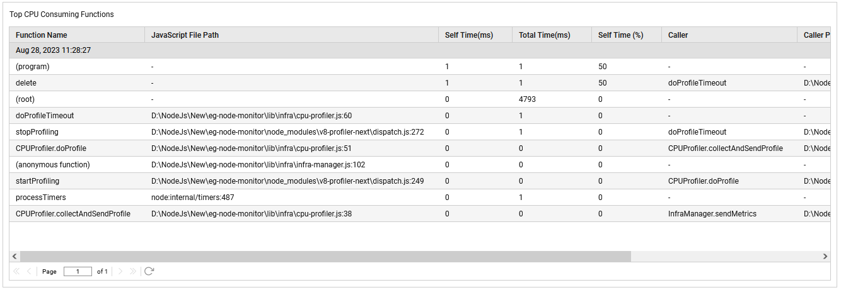Image resolution: width=841 pixels, height=290 pixels.
Task: Click the previous page arrow icon
Action: 29,271
